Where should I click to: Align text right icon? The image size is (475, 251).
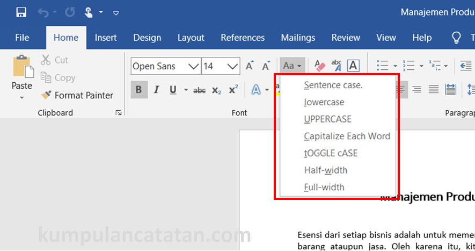pos(417,90)
